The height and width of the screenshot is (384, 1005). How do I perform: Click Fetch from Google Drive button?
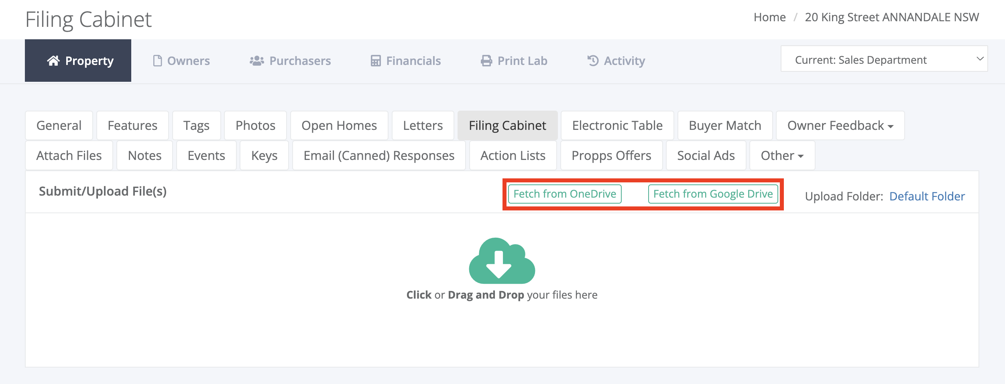(713, 194)
